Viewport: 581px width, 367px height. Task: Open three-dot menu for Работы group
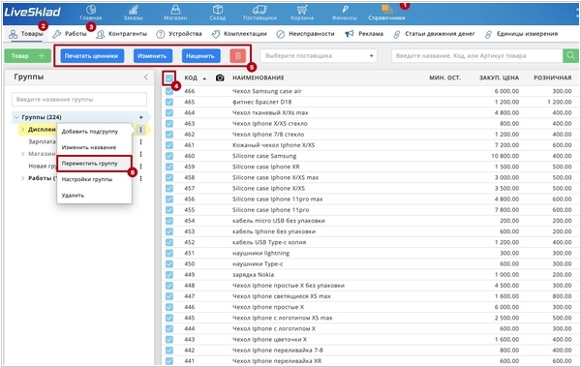click(140, 178)
